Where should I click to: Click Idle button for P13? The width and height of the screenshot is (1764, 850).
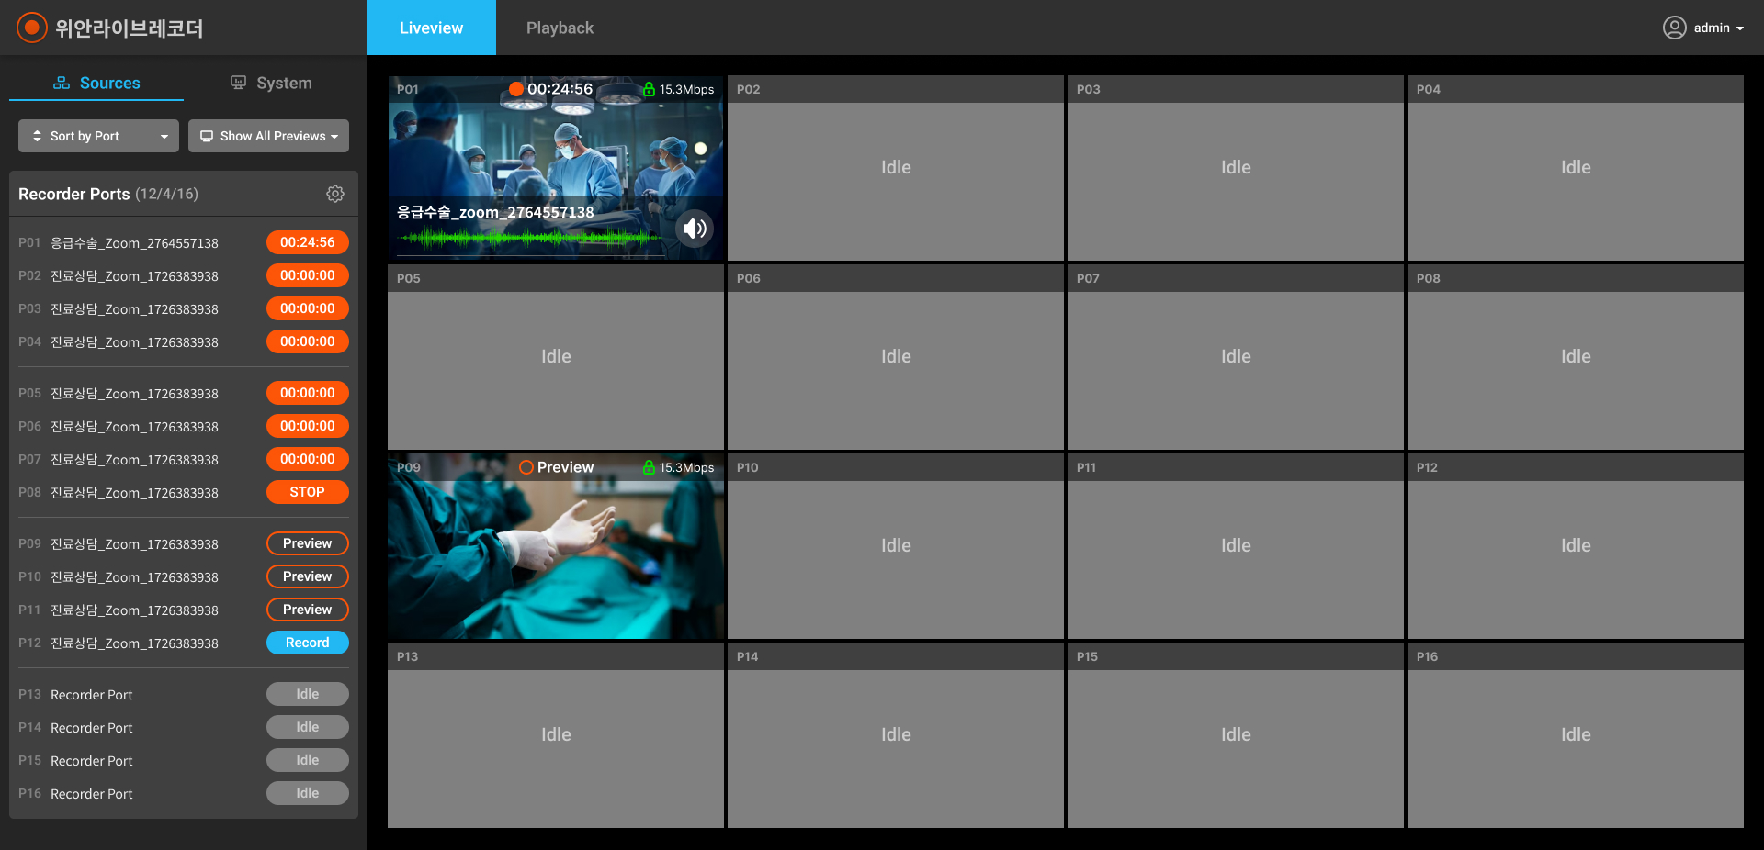(308, 694)
